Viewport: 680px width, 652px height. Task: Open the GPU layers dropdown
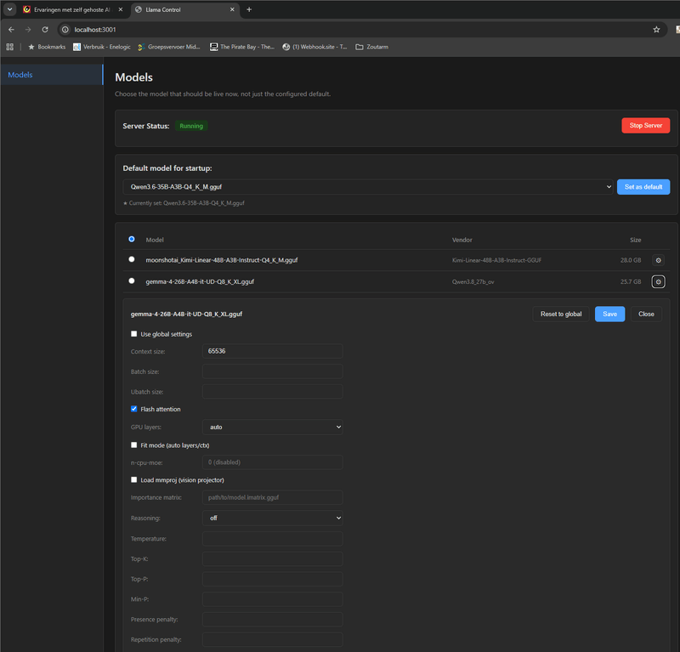pyautogui.click(x=272, y=428)
